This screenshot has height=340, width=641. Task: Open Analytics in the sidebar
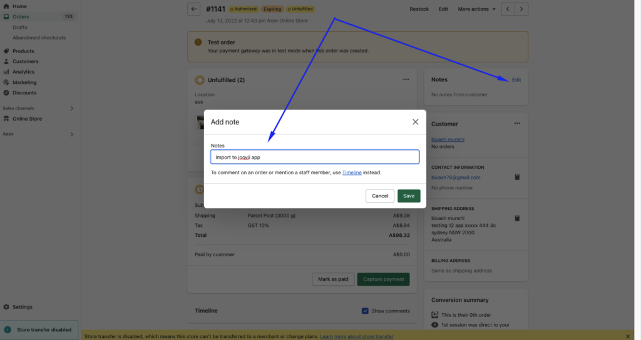tap(23, 72)
